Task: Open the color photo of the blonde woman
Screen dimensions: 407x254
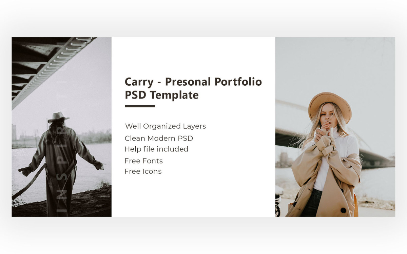Action: [335, 127]
